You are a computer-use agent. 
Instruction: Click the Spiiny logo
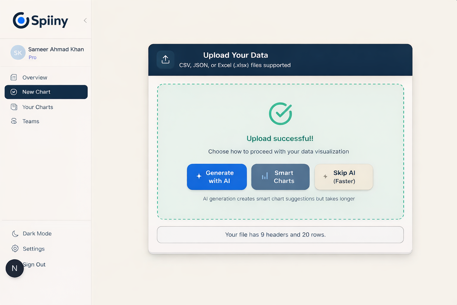40,20
